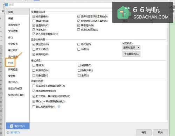The width and height of the screenshot is (175, 136).
Task: Toggle the 默认JS开发环境(Y) checkbox
Action: click(x=34, y=107)
